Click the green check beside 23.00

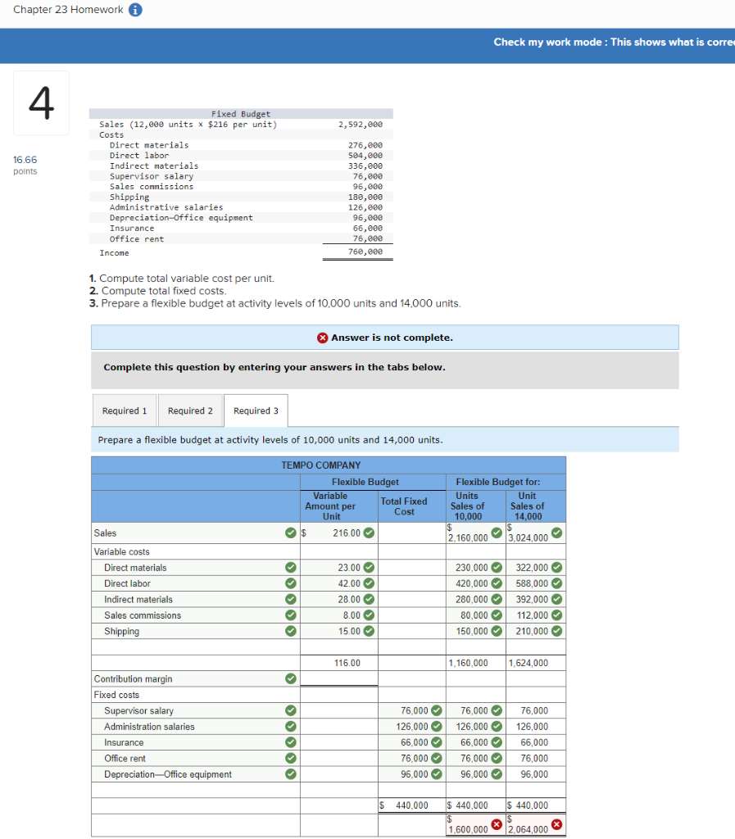369,567
